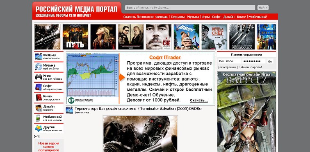Screen dimensions: 310x152
Task: Open the забыли пароль? link
Action: click(251, 67)
